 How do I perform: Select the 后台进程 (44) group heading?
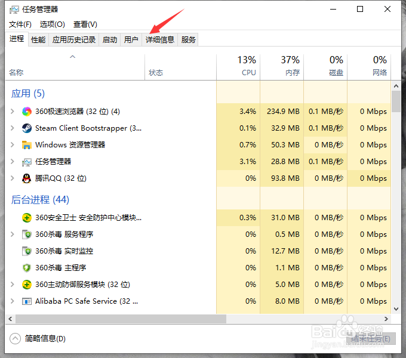tap(40, 200)
